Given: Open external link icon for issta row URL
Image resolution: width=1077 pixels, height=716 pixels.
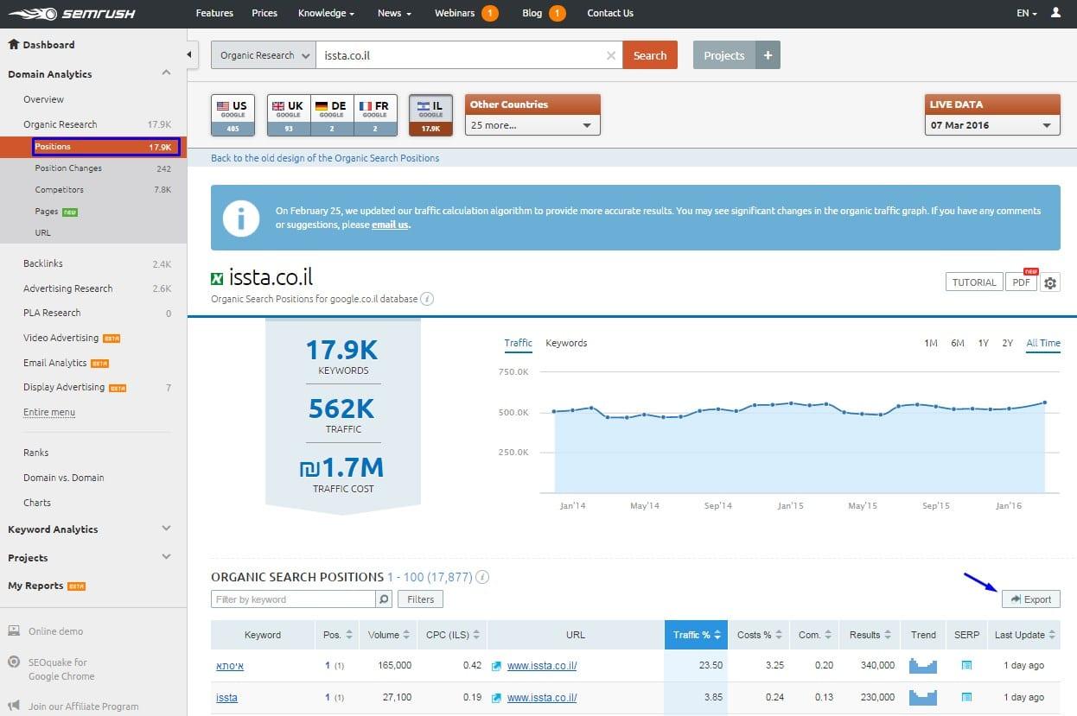Looking at the screenshot, I should 496,698.
